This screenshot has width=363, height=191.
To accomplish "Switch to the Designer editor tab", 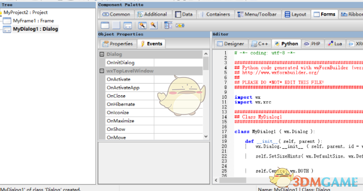I will [231, 44].
